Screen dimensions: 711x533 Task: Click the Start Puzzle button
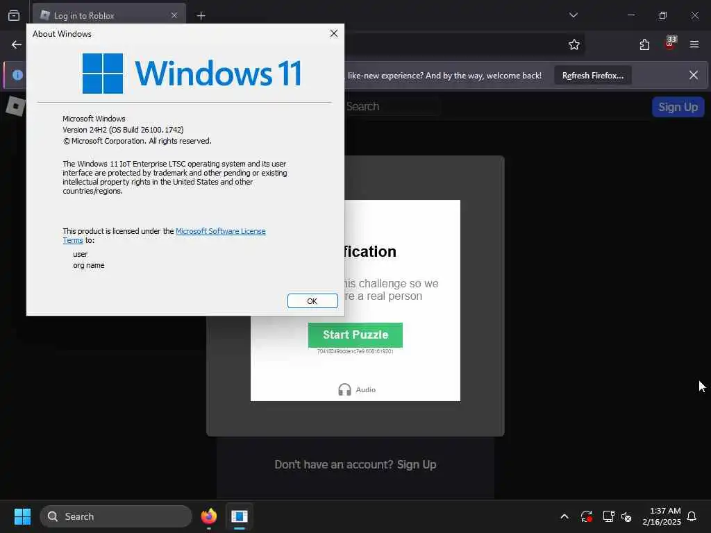pyautogui.click(x=355, y=335)
